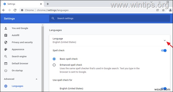Collapse the Advanced section
This screenshot has width=173, height=92.
click(x=37, y=79)
